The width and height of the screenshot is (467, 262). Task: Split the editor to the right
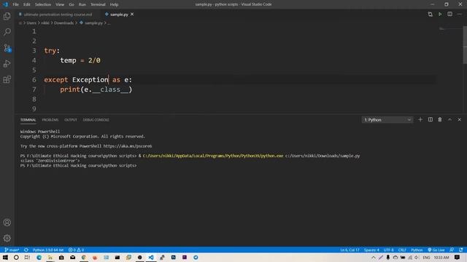click(x=449, y=15)
